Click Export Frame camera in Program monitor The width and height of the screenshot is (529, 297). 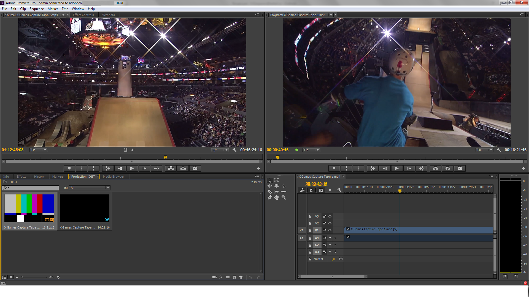[460, 168]
